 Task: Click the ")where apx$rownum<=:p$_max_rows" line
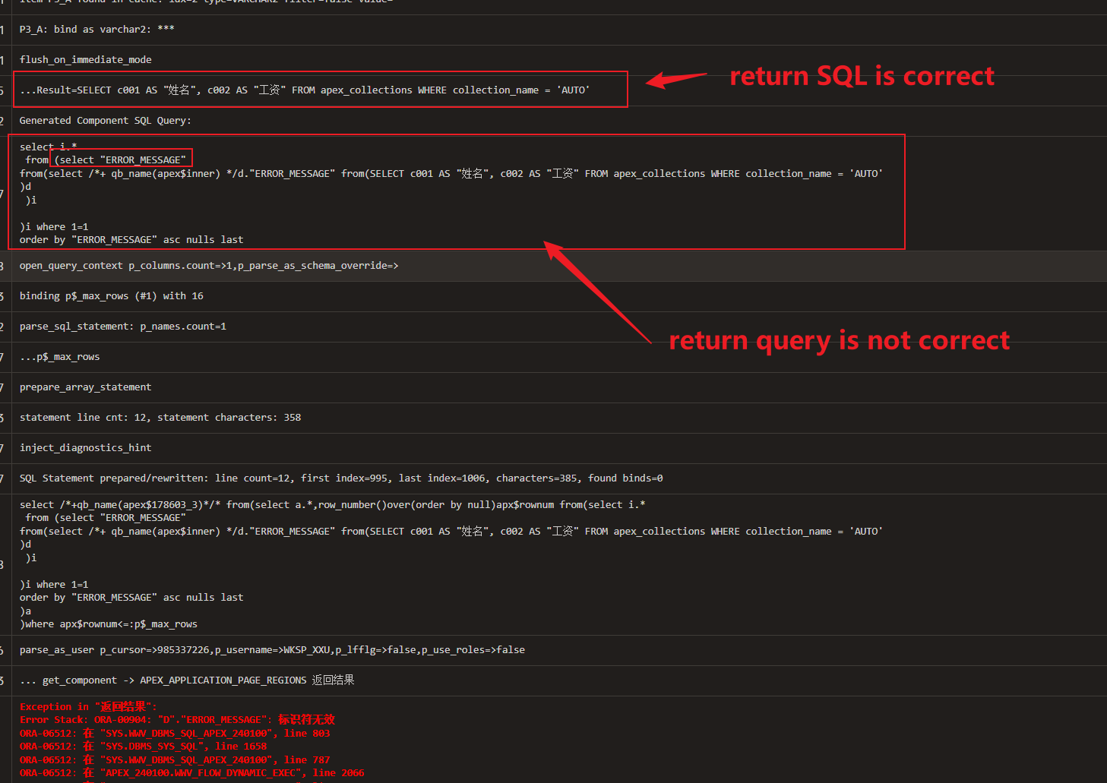[109, 624]
